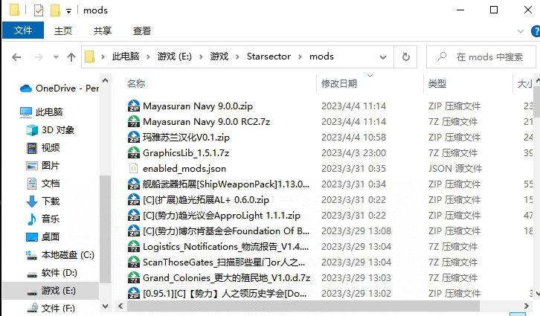This screenshot has height=316, width=540.
Task: Switch to the 查看 ribbon tab
Action: click(x=141, y=30)
